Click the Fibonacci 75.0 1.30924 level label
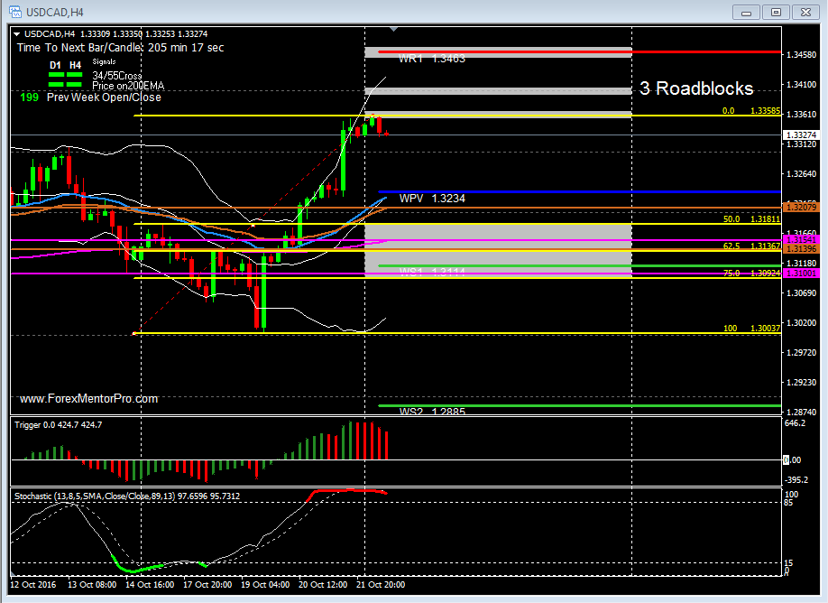 point(751,274)
